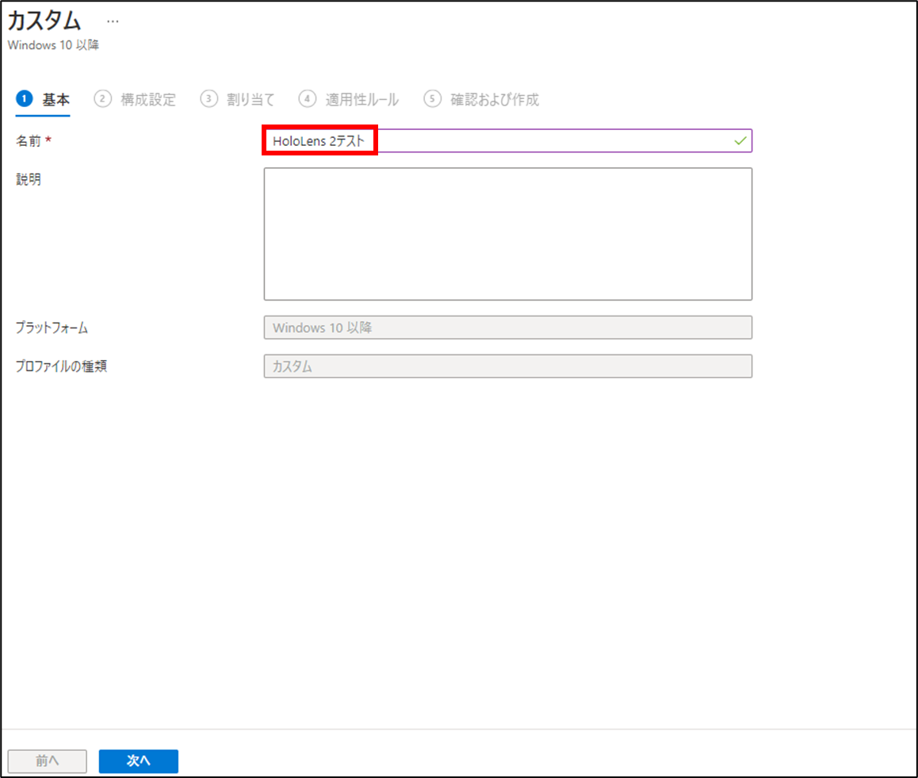The image size is (918, 778).
Task: Click the Windows 10 以降 subtitle text
Action: point(53,45)
